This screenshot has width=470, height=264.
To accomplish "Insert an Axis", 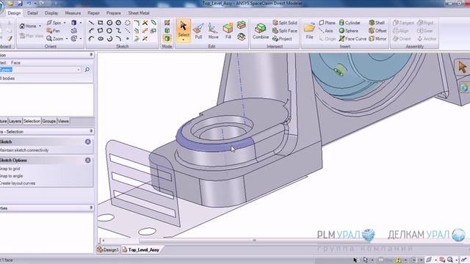I will pos(326,31).
